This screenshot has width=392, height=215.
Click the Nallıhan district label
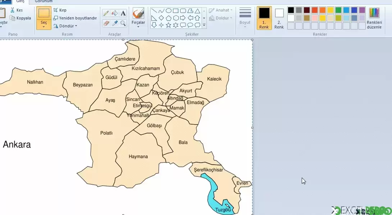[x=35, y=82]
